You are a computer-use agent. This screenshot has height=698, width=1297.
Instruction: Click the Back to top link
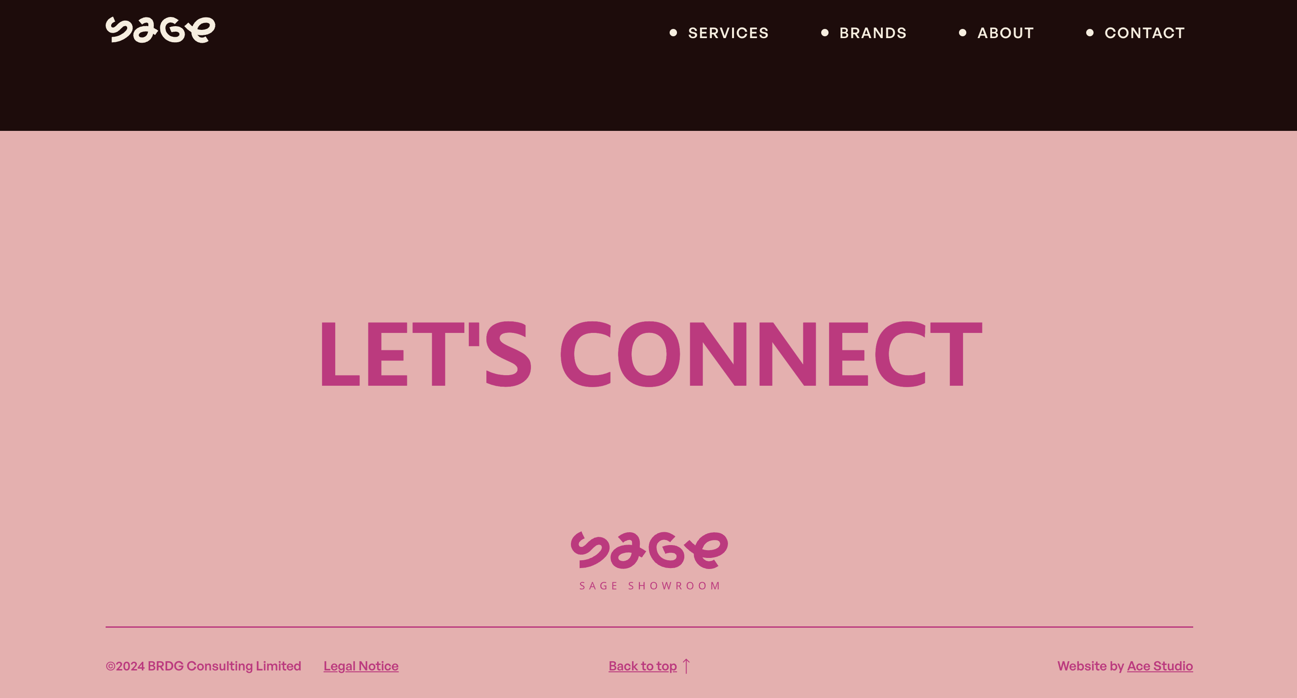643,666
